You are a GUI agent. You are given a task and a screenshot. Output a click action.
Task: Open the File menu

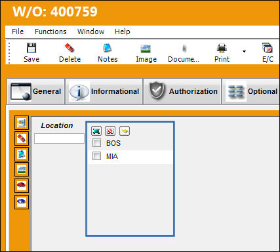18,31
